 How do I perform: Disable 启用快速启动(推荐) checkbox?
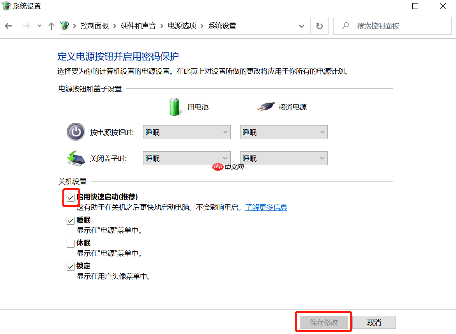point(71,197)
